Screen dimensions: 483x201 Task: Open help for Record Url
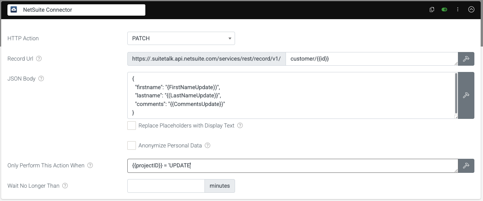tap(39, 59)
